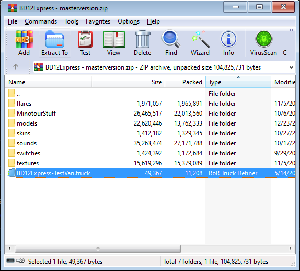Select the MinotourStuff folder
300x271 pixels.
point(37,114)
